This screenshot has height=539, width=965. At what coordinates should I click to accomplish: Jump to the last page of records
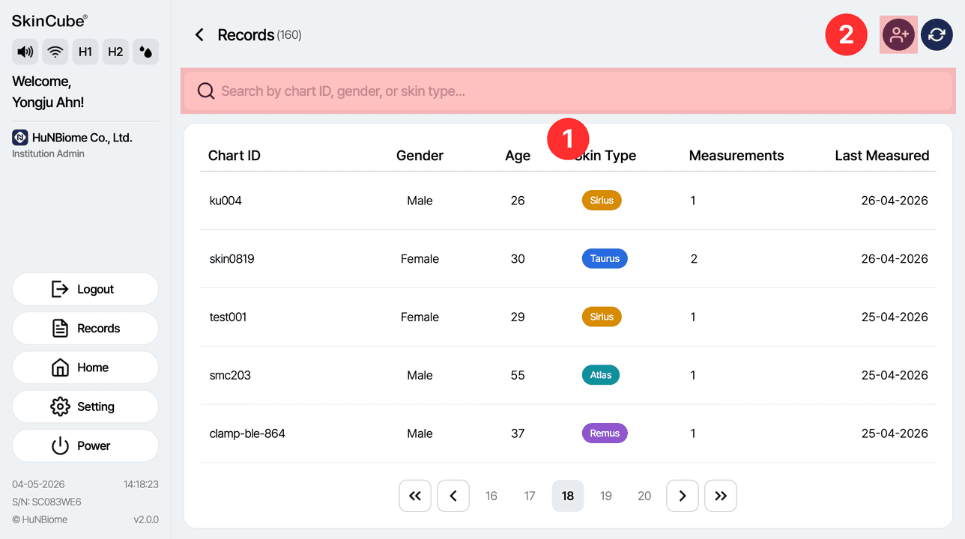[x=721, y=496]
